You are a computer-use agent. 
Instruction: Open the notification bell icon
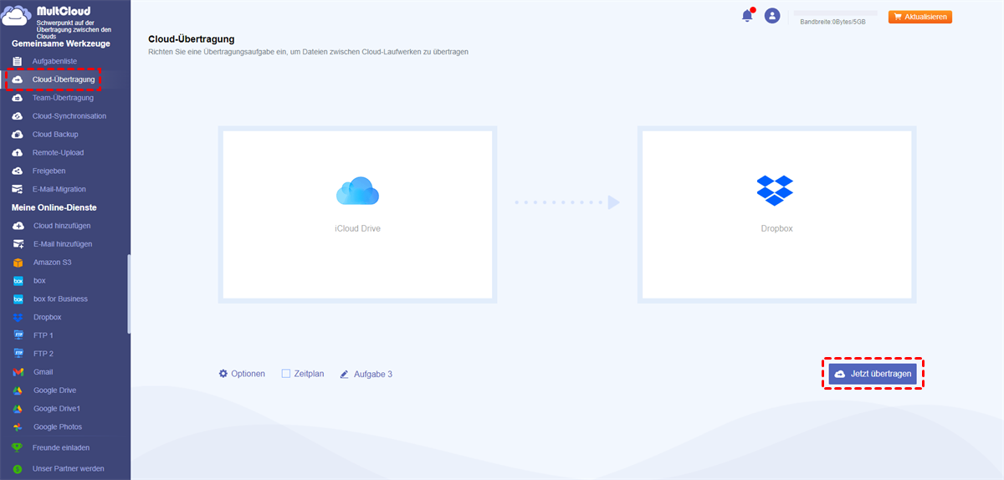747,16
